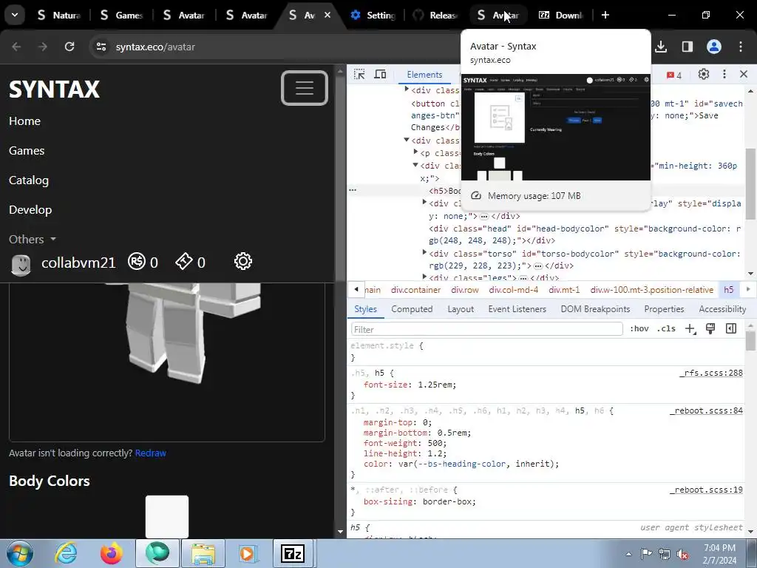The height and width of the screenshot is (568, 757).
Task: Switch to the Settings browser tab
Action: 373,15
